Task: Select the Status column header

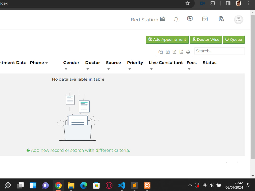Action: tap(209, 63)
